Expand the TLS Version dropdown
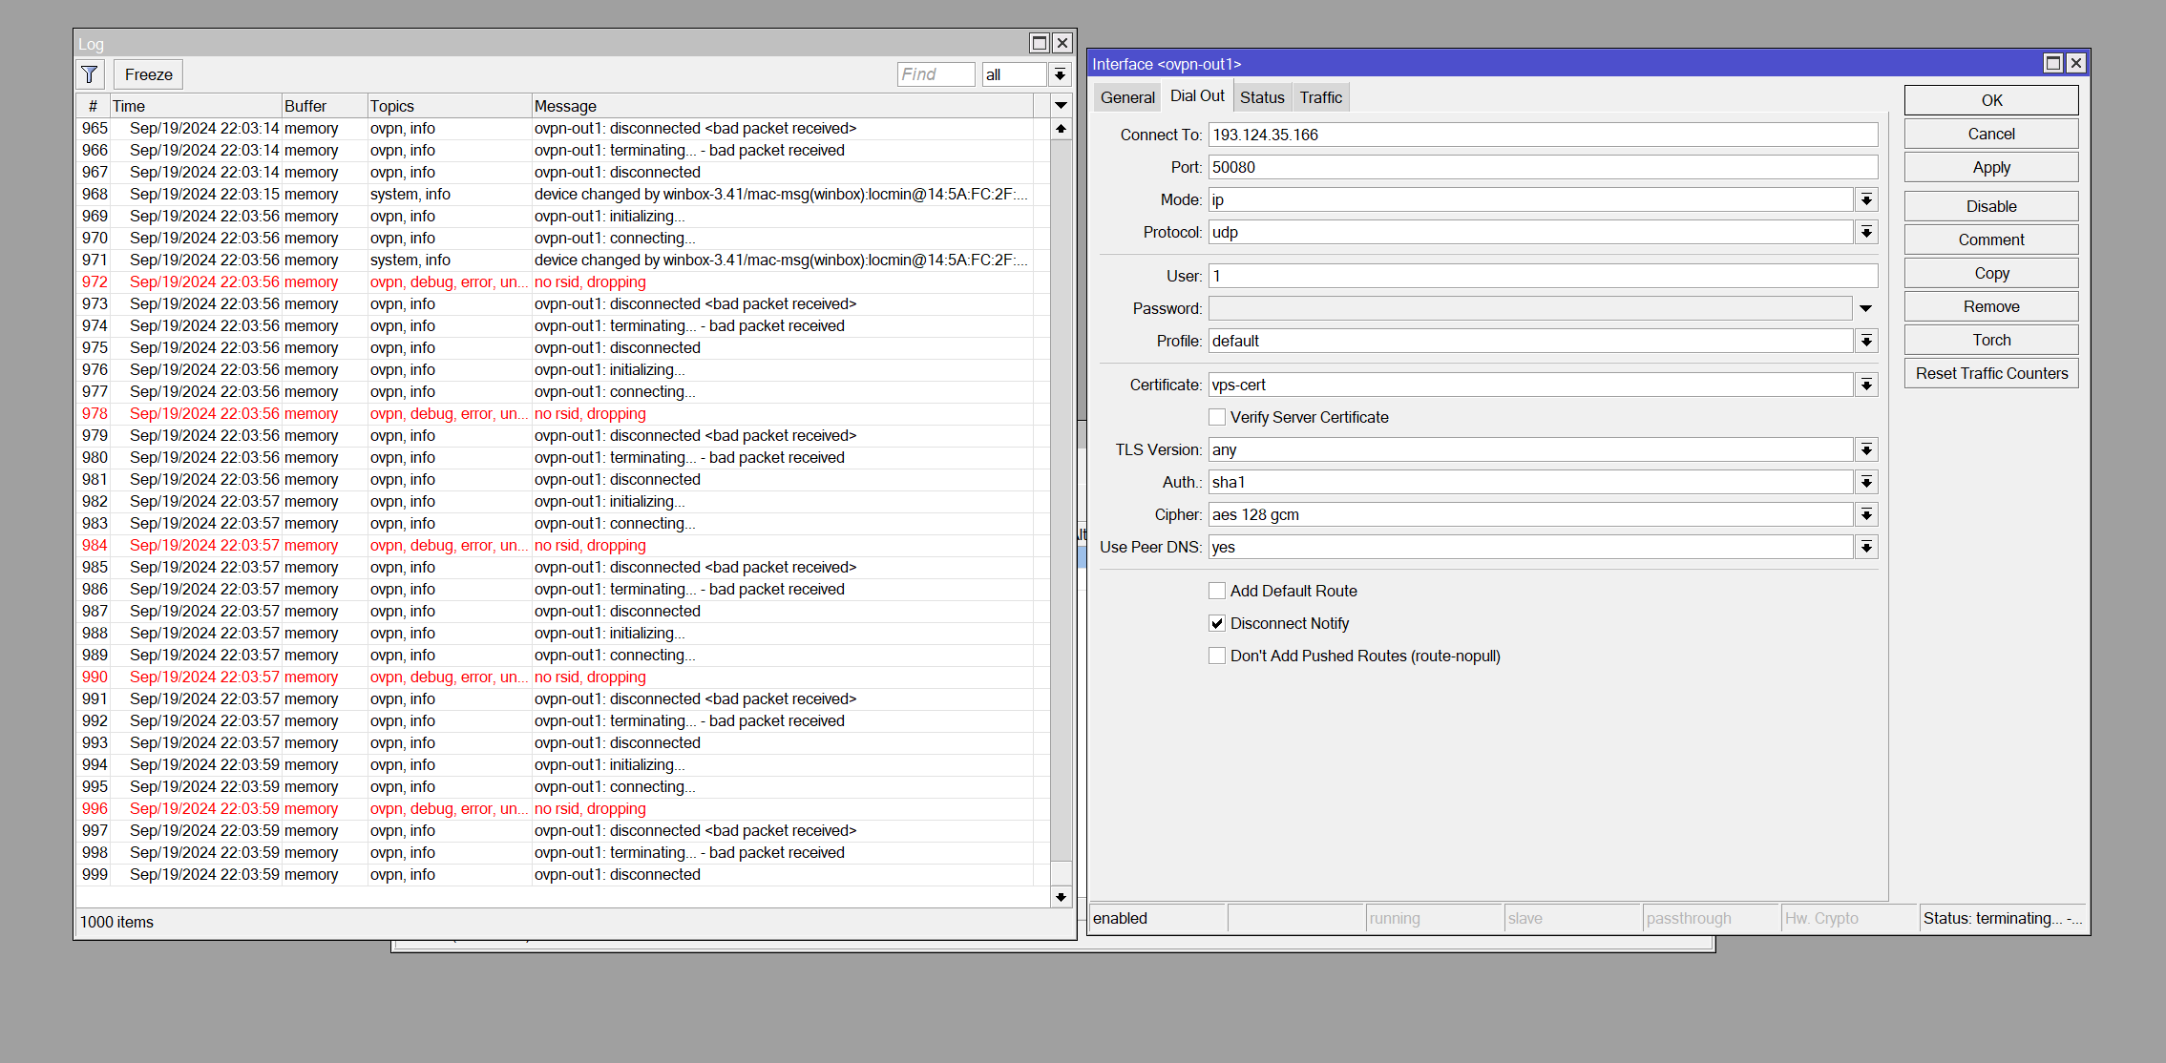2166x1063 pixels. tap(1866, 449)
